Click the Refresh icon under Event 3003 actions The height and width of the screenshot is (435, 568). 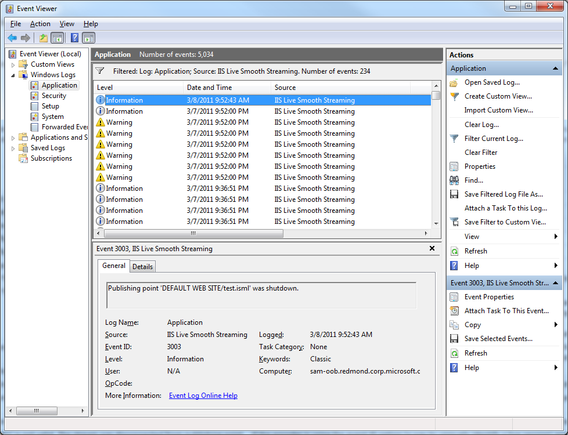(454, 353)
